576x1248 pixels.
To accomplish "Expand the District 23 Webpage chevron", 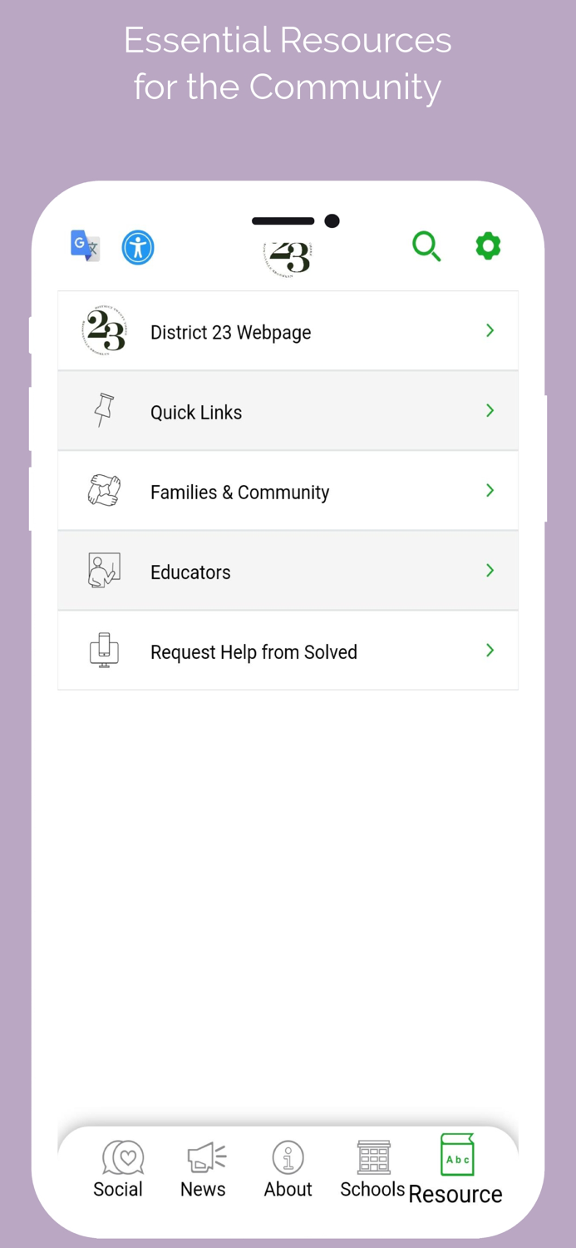I will [x=490, y=331].
